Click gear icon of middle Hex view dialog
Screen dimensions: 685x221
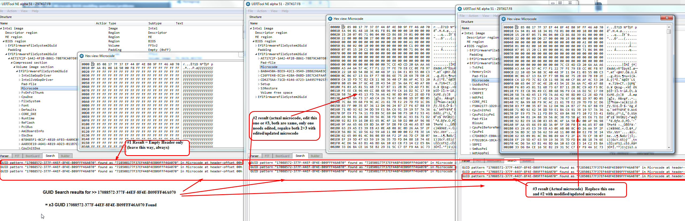(x=330, y=19)
